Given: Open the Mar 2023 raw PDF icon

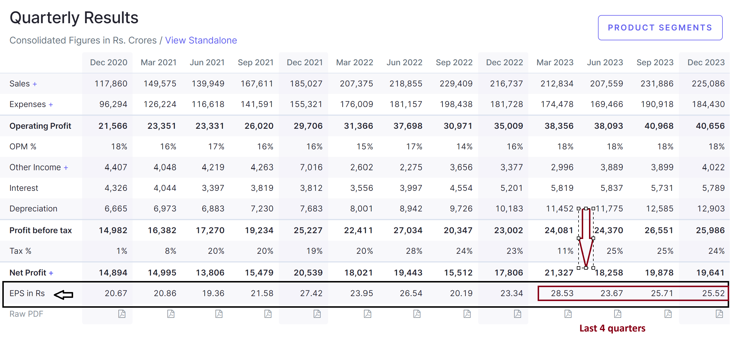Looking at the screenshot, I should [x=568, y=314].
